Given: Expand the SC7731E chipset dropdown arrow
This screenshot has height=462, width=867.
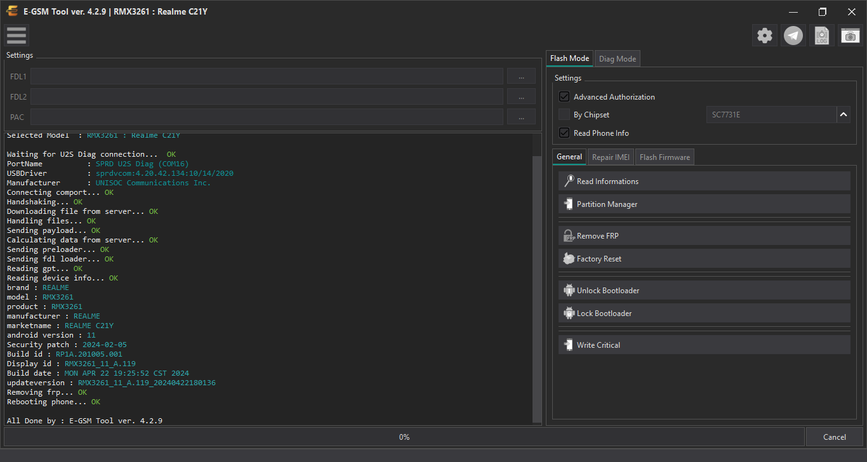Looking at the screenshot, I should [x=844, y=115].
